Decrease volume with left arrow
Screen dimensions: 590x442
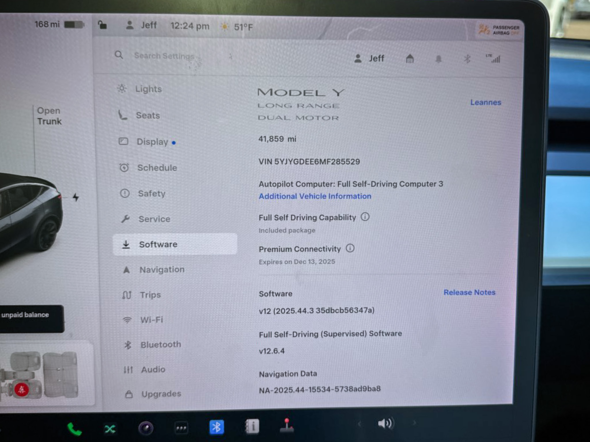pos(359,424)
